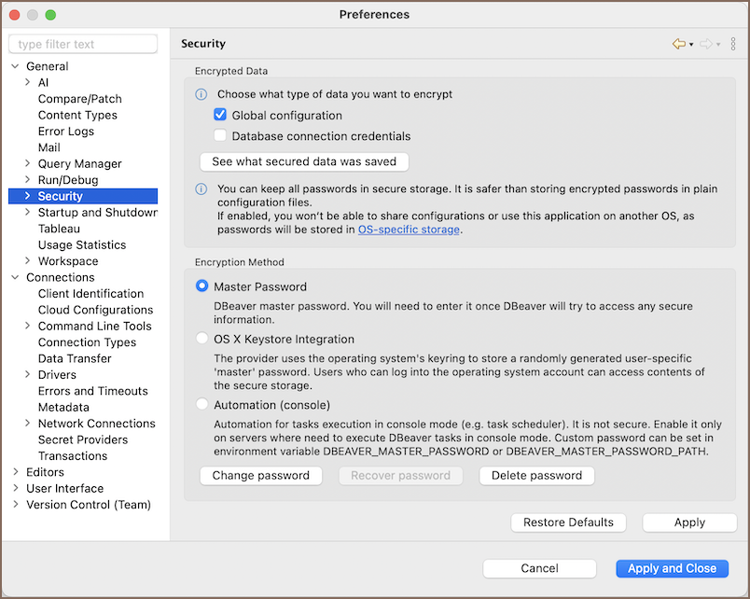The width and height of the screenshot is (750, 599).
Task: Open the Usage Statistics preference page
Action: 81,244
